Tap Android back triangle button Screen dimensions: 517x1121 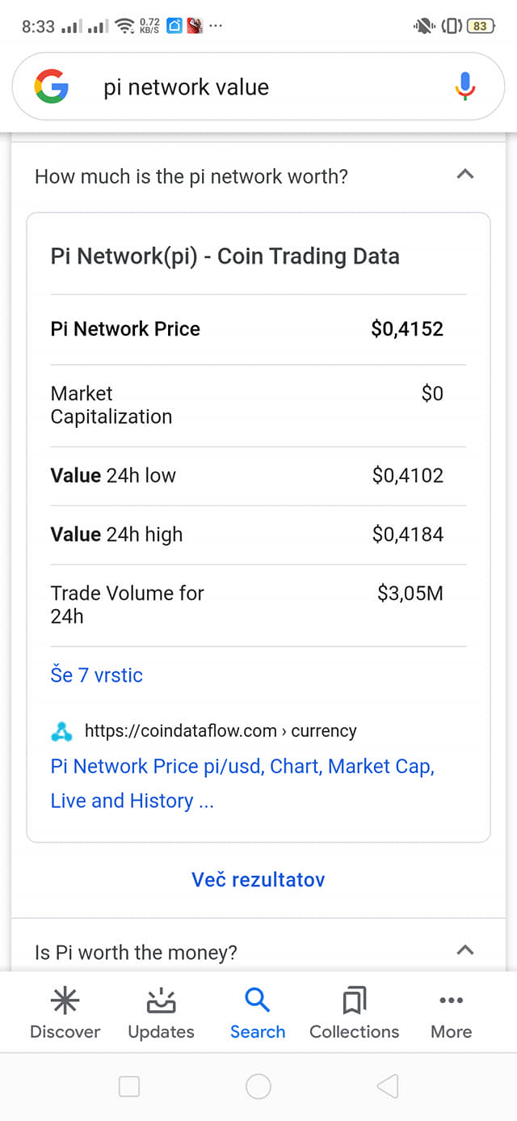click(x=388, y=1086)
